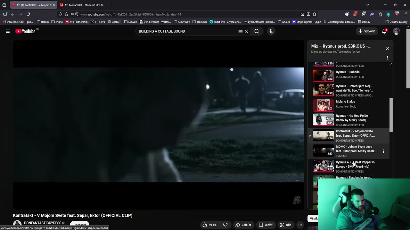
Task: Open the AIRDROPY bookmarks folder
Action: tap(182, 22)
